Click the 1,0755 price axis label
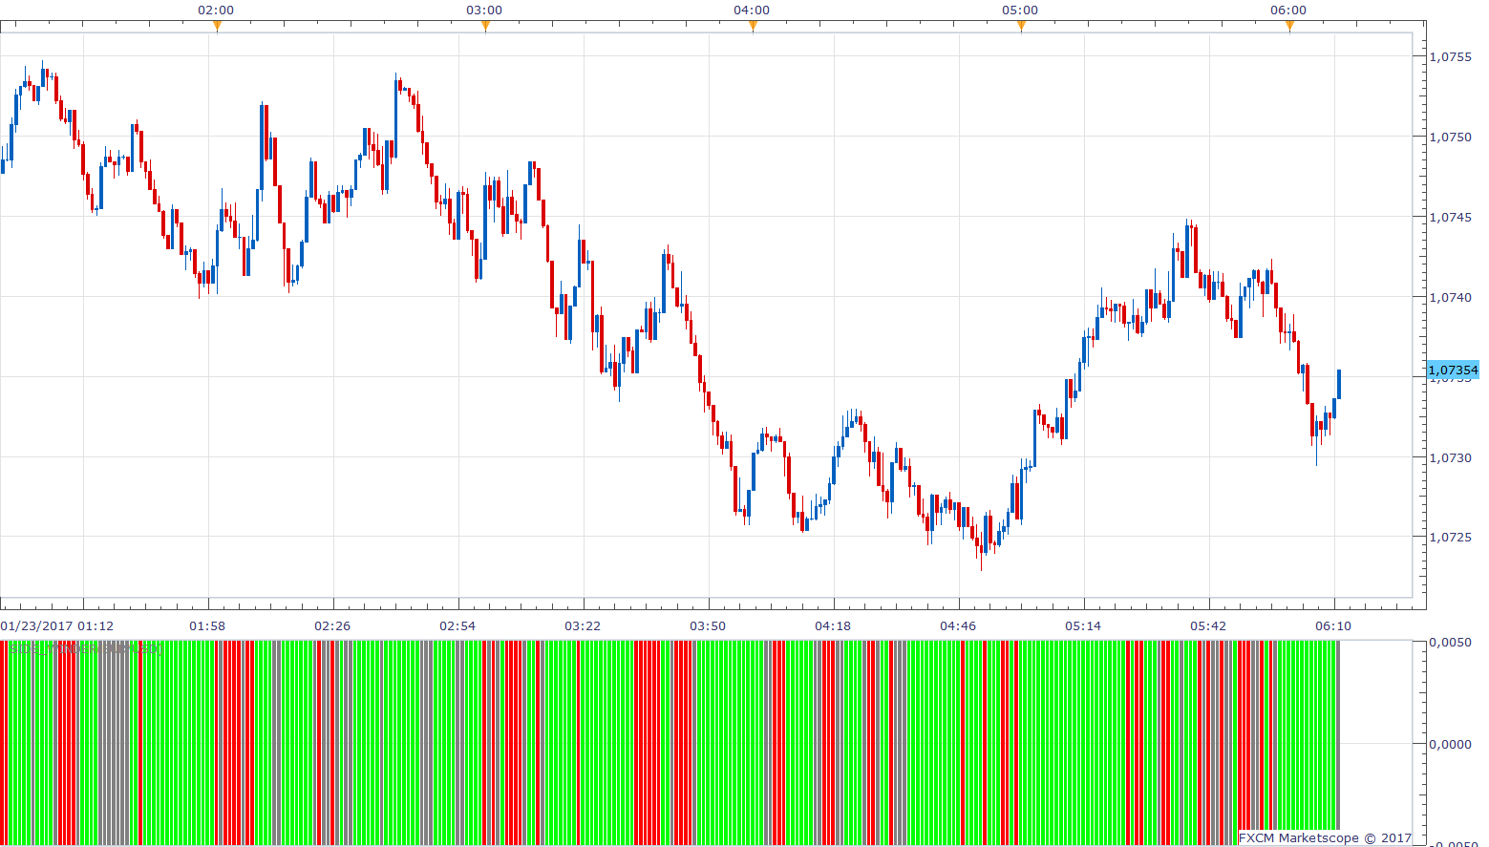The image size is (1489, 847). pyautogui.click(x=1450, y=56)
